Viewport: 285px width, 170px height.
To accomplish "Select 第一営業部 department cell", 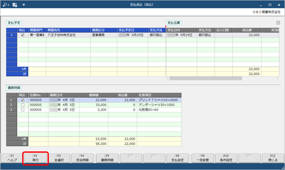I will coord(37,35).
